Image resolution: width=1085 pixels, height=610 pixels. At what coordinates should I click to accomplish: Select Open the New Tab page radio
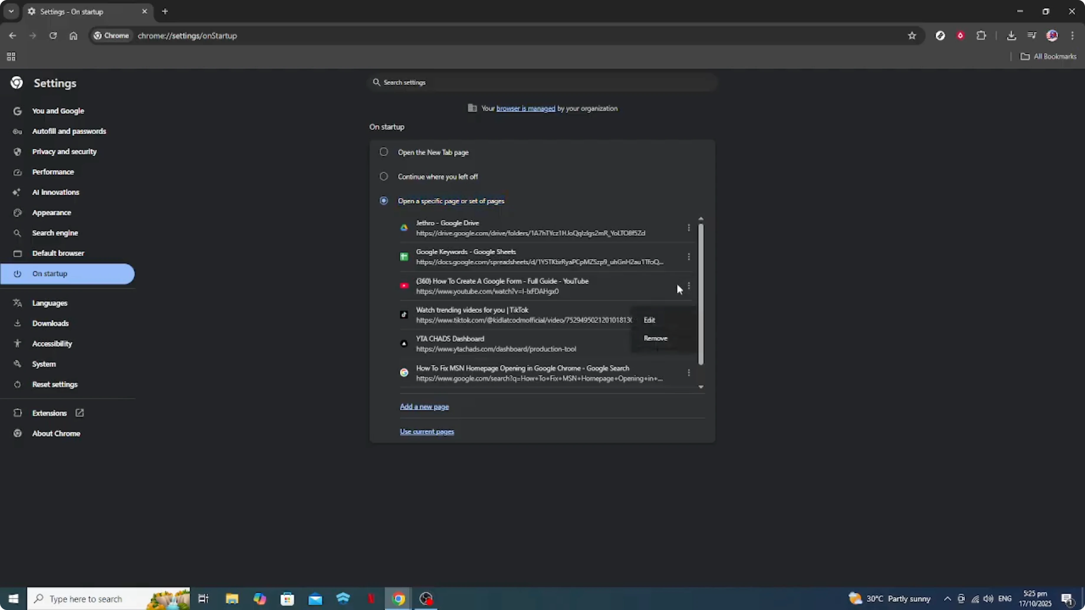click(x=384, y=152)
